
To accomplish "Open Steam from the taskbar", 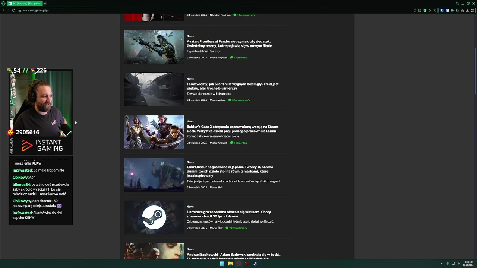I will pyautogui.click(x=255, y=264).
